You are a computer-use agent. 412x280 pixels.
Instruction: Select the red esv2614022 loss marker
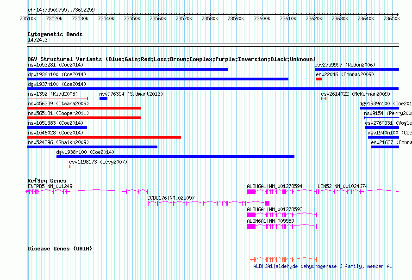point(324,98)
